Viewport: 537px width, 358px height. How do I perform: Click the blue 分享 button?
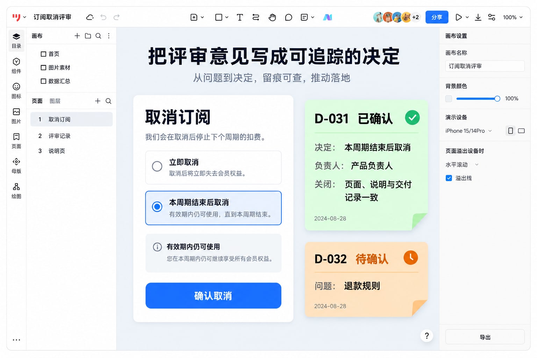coord(437,17)
